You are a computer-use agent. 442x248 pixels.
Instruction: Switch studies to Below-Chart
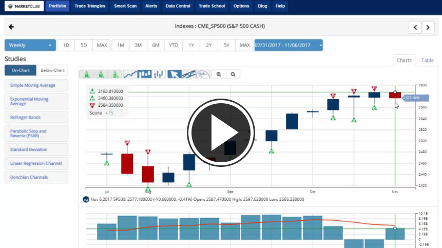point(52,70)
